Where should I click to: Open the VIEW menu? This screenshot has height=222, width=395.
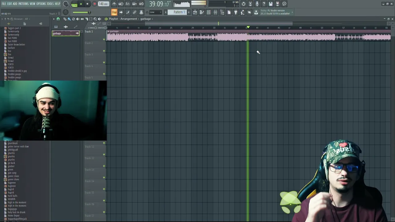click(32, 4)
